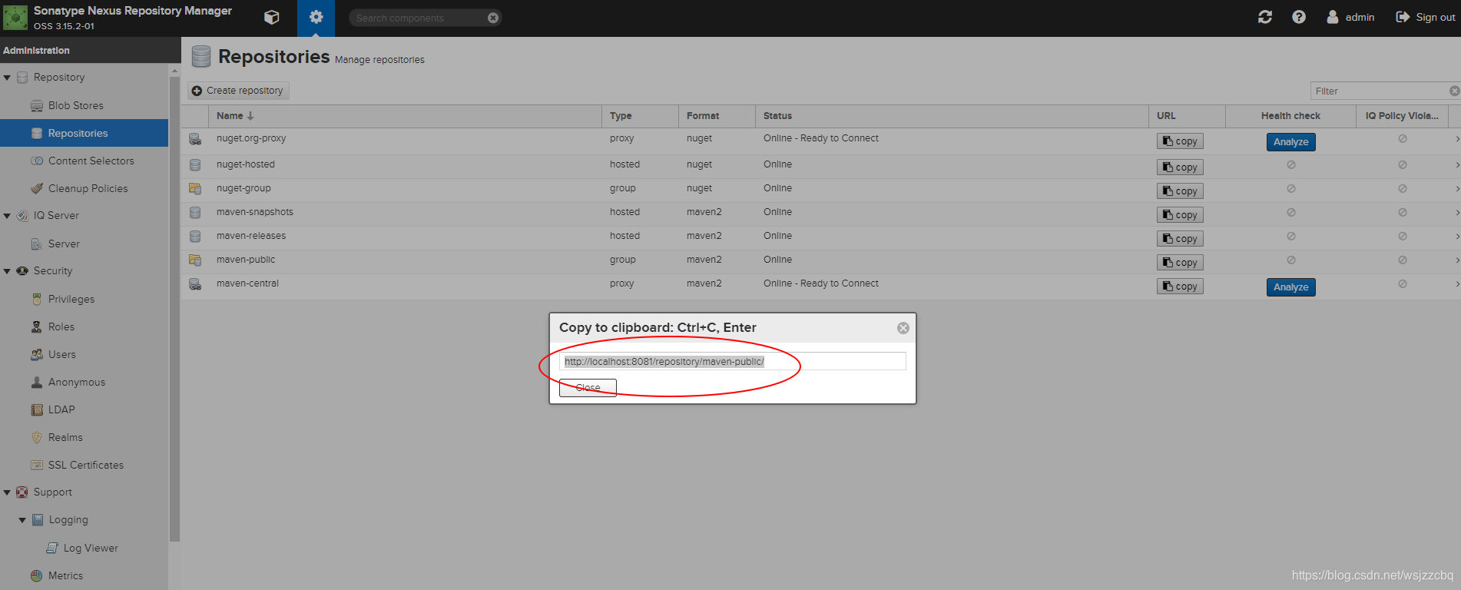Open maven-central repository row
The width and height of the screenshot is (1461, 590).
pyautogui.click(x=820, y=287)
